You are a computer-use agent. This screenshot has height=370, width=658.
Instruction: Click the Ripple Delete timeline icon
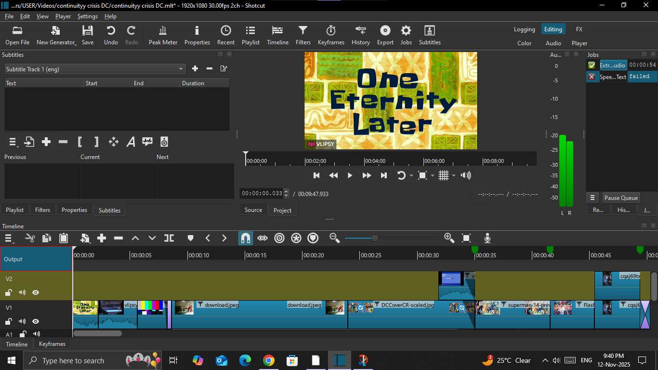[118, 238]
